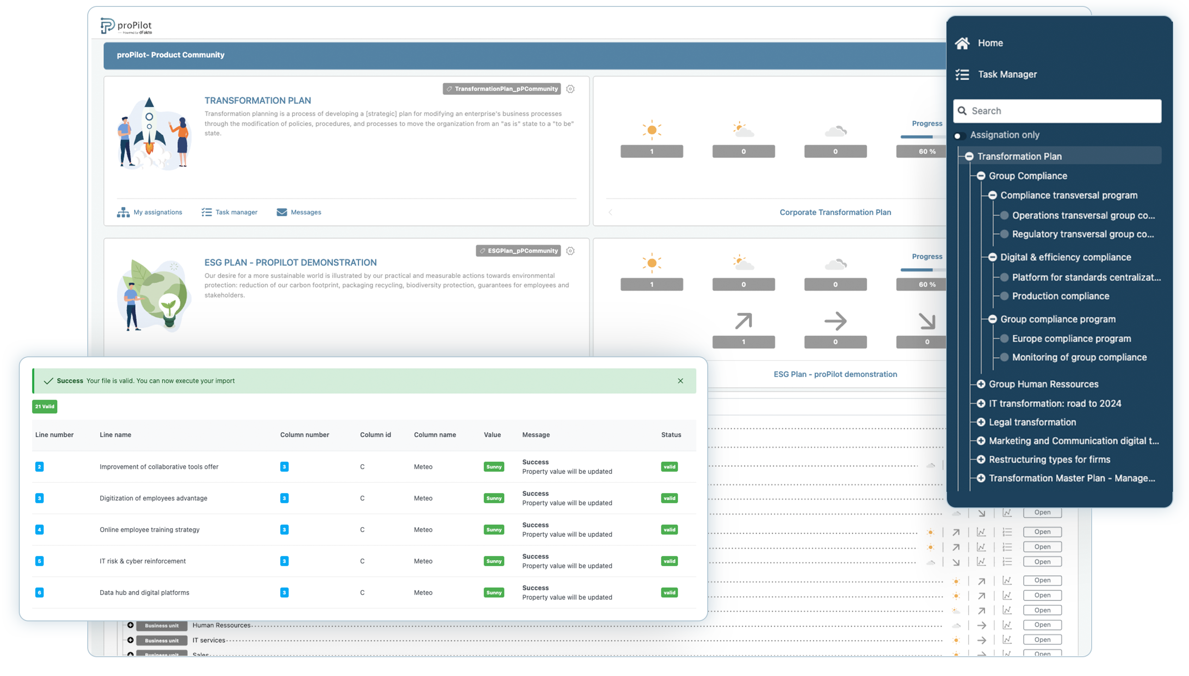Collapse Group compliance program node
The height and width of the screenshot is (676, 1189).
tap(992, 319)
